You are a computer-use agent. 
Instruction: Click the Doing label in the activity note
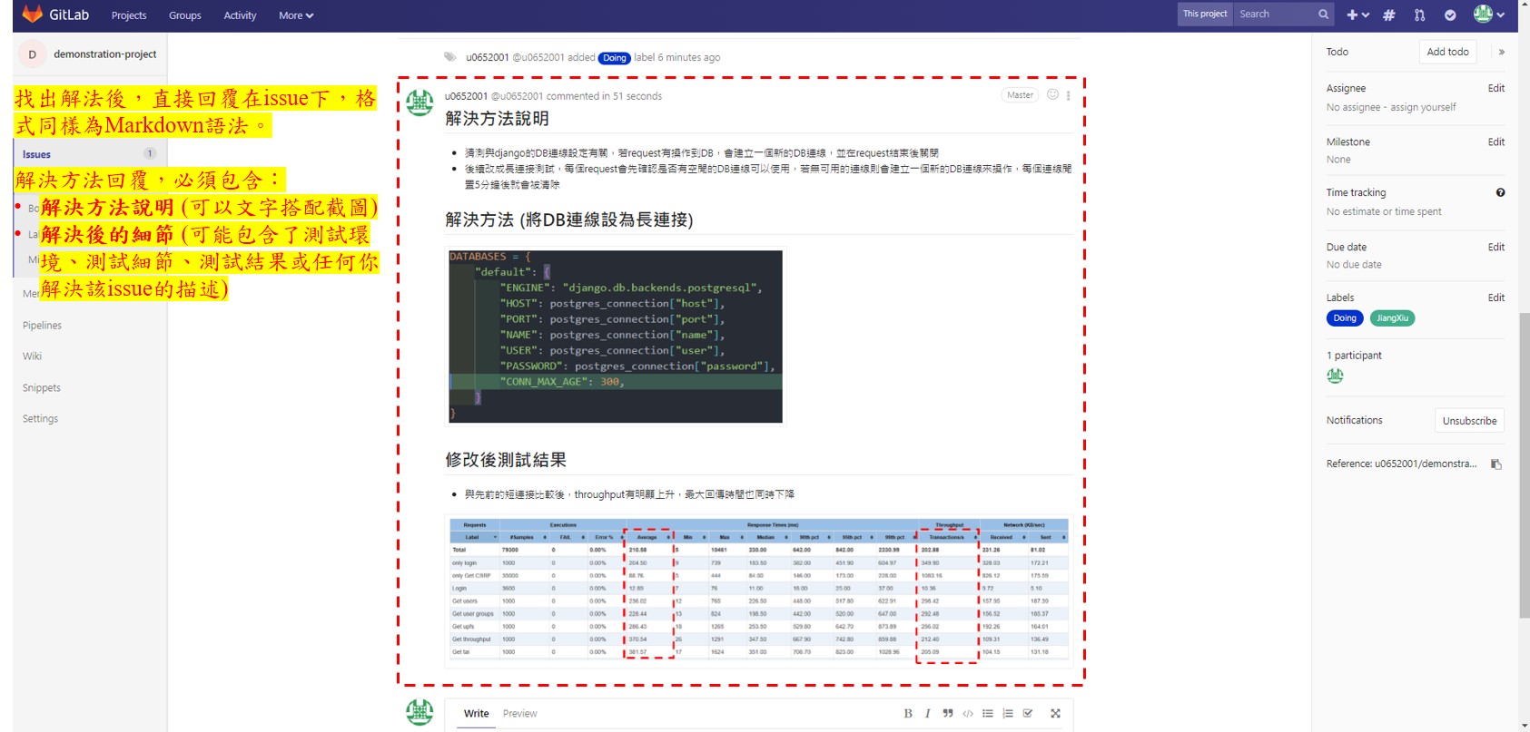(615, 58)
